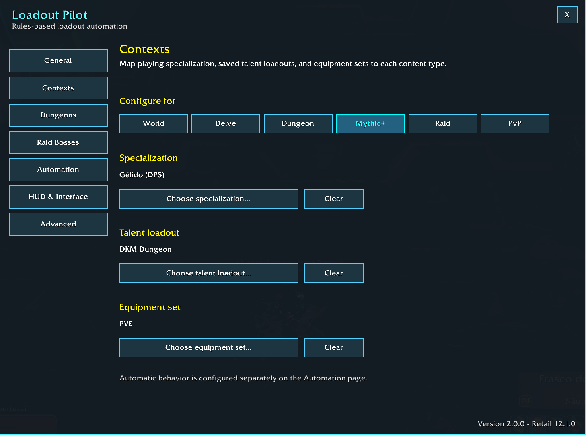
Task: Open the Choose specialization picker
Action: pyautogui.click(x=209, y=199)
